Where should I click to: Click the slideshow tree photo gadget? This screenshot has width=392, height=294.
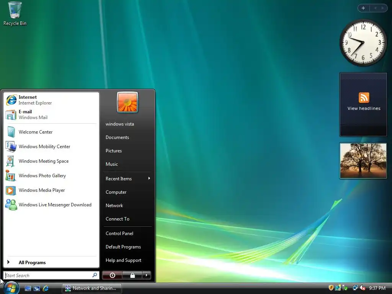tap(363, 161)
